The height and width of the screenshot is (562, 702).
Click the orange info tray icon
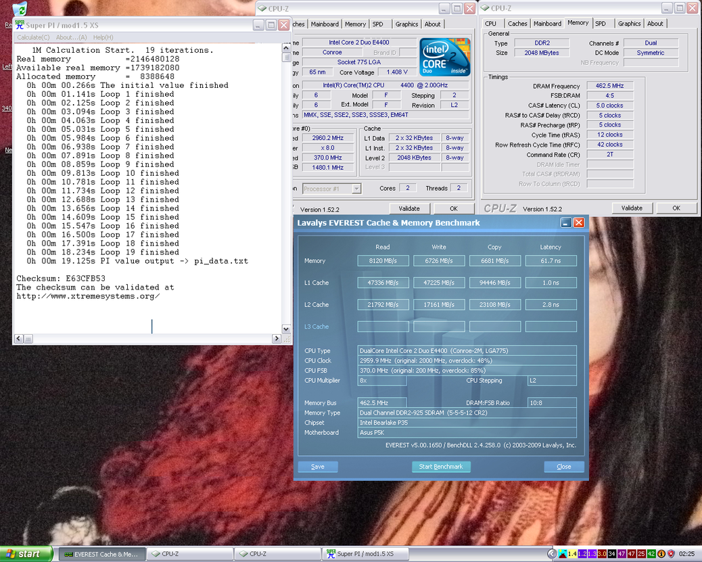coord(661,554)
